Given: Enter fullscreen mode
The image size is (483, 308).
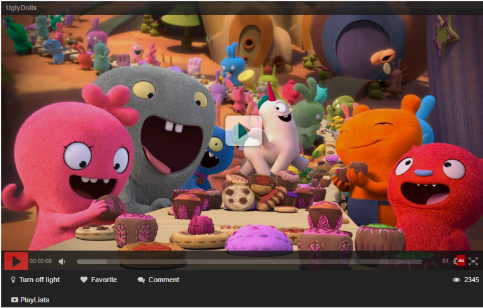Looking at the screenshot, I should 473,261.
